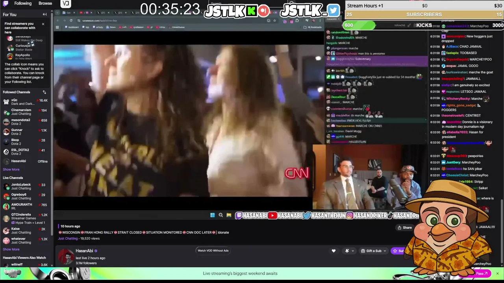
Task: Open notification bell dropdown
Action: 349,251
